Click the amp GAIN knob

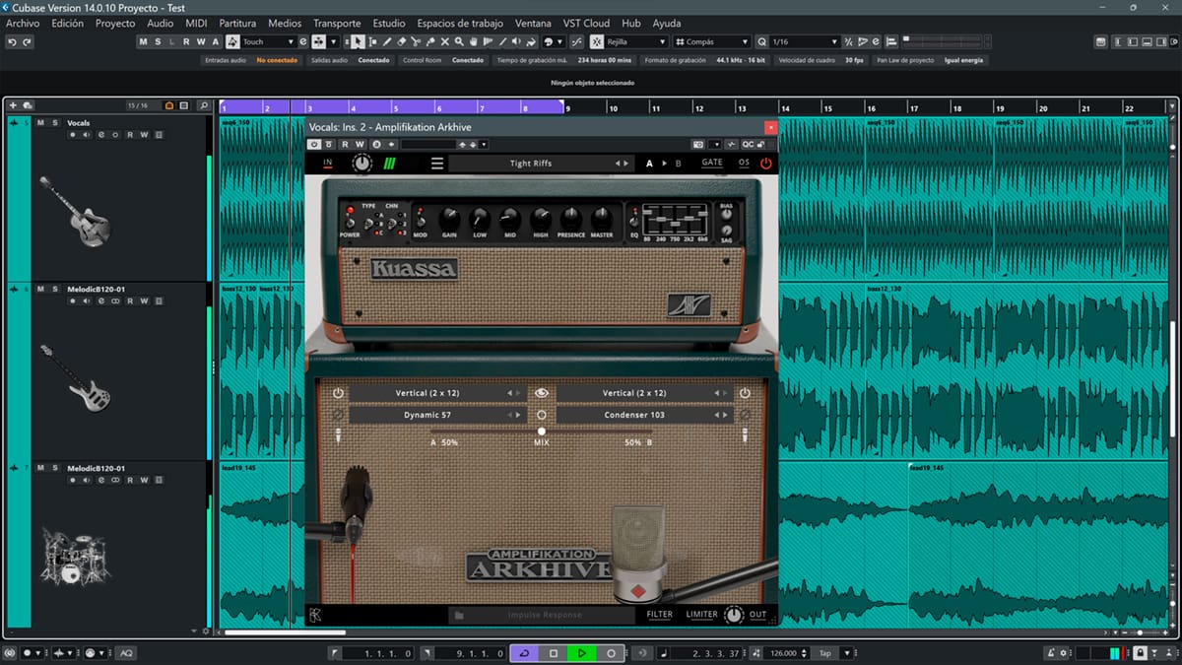pyautogui.click(x=449, y=218)
